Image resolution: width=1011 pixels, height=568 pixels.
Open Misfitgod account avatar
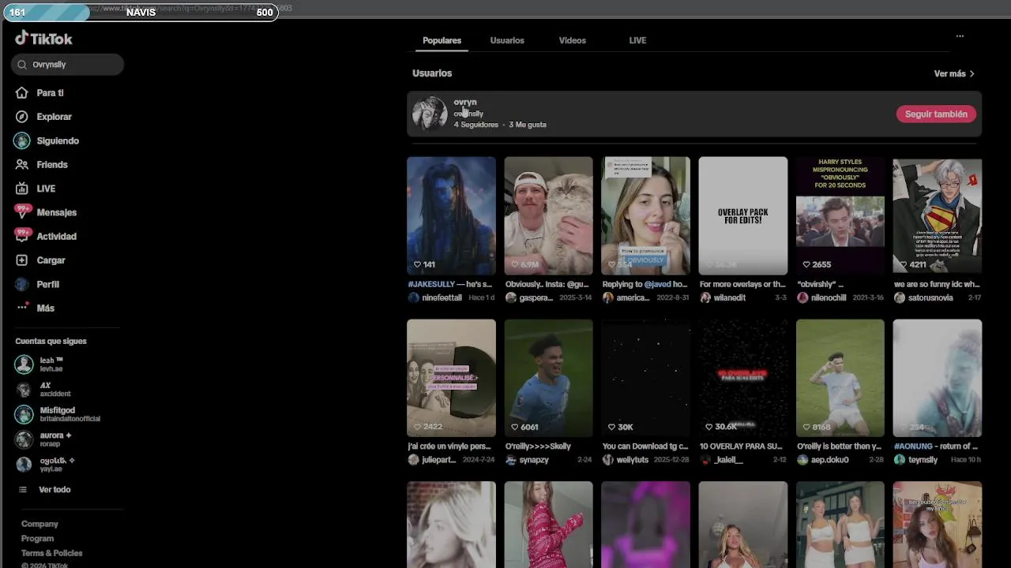(24, 414)
